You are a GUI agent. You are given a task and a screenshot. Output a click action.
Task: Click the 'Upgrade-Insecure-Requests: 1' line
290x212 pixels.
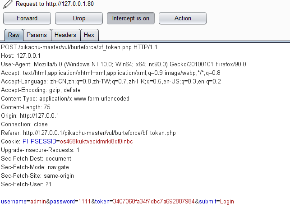tap(40, 150)
